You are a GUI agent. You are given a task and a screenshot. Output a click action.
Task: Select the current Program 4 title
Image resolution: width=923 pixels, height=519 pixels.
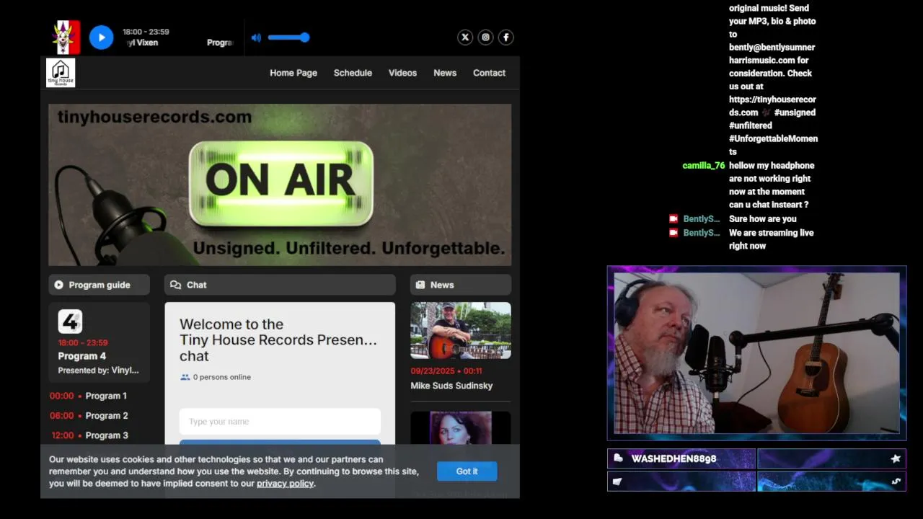(82, 356)
